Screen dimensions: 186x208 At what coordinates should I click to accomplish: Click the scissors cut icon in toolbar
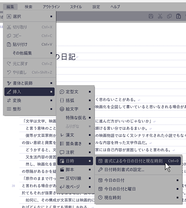point(160,16)
